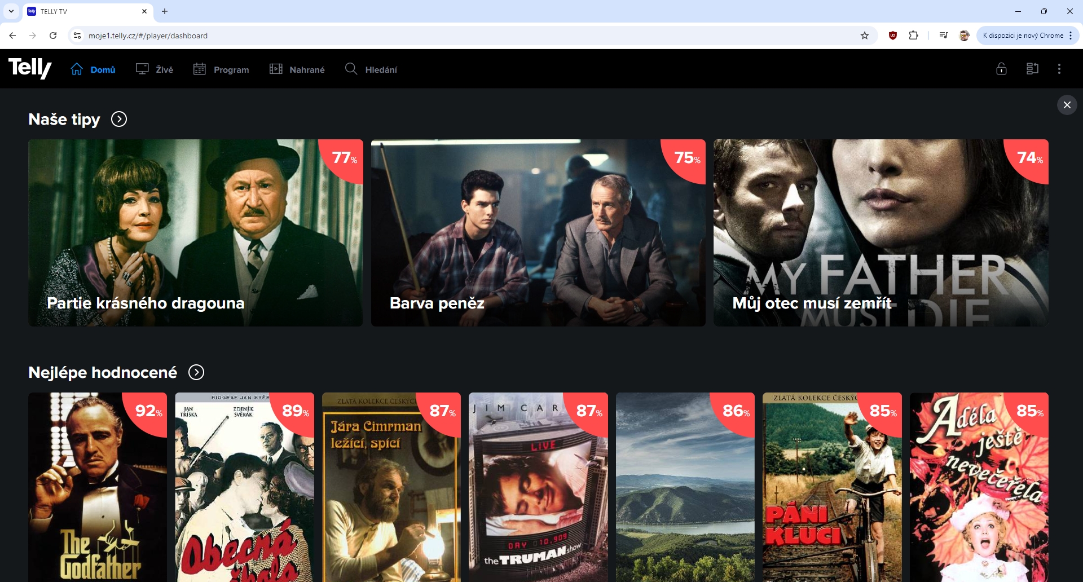Dismiss the dashboard with round X button

tap(1067, 105)
